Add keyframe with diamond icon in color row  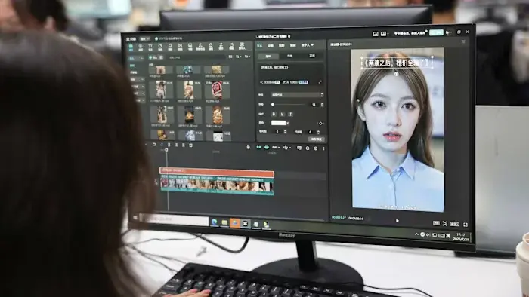click(x=320, y=123)
